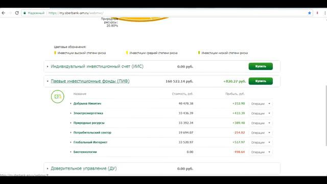327x184 pixels.
Task: Click the loss value -254.82
Action: point(239,133)
